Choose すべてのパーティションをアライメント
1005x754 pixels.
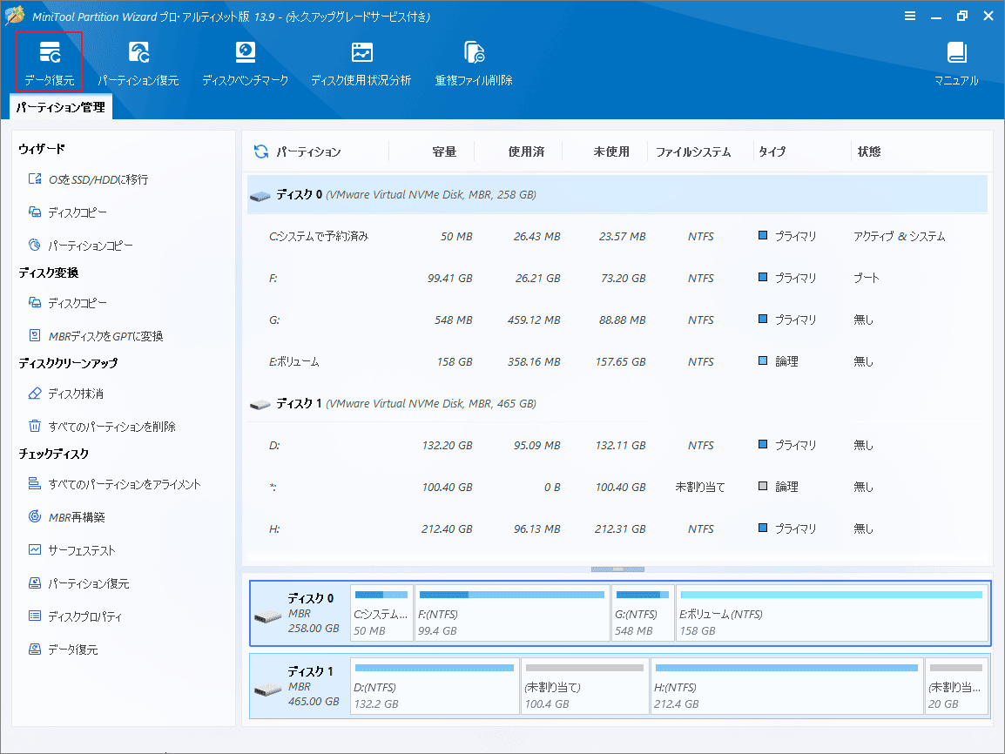pyautogui.click(x=115, y=484)
